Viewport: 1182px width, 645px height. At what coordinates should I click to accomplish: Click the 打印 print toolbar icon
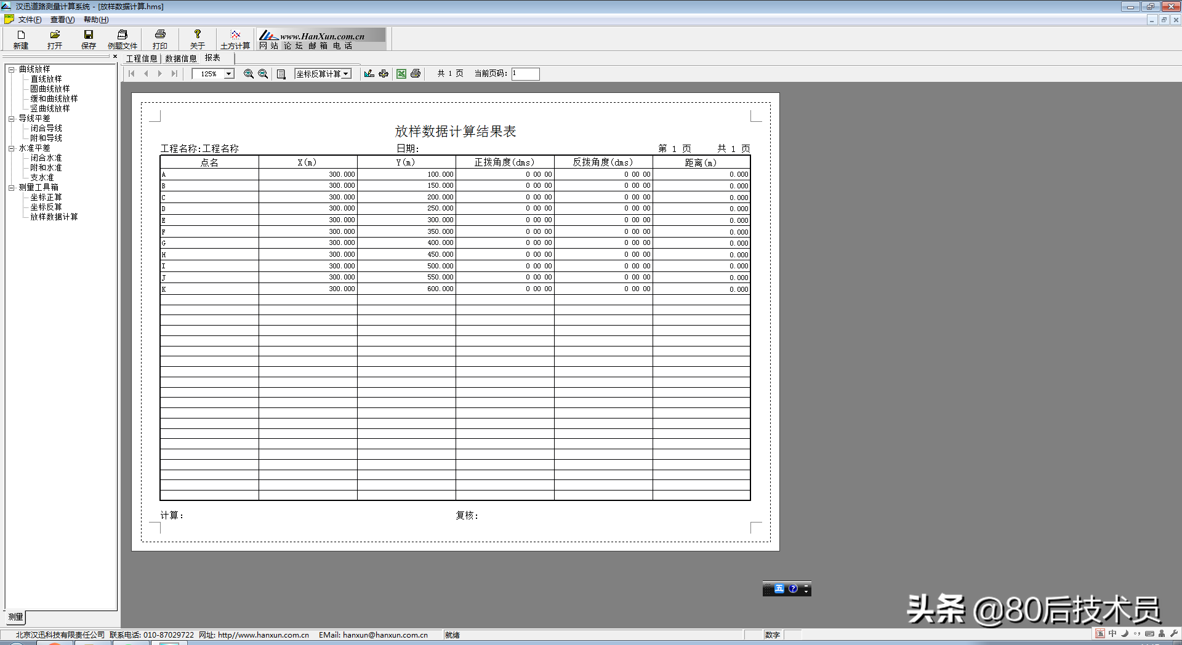(x=160, y=39)
